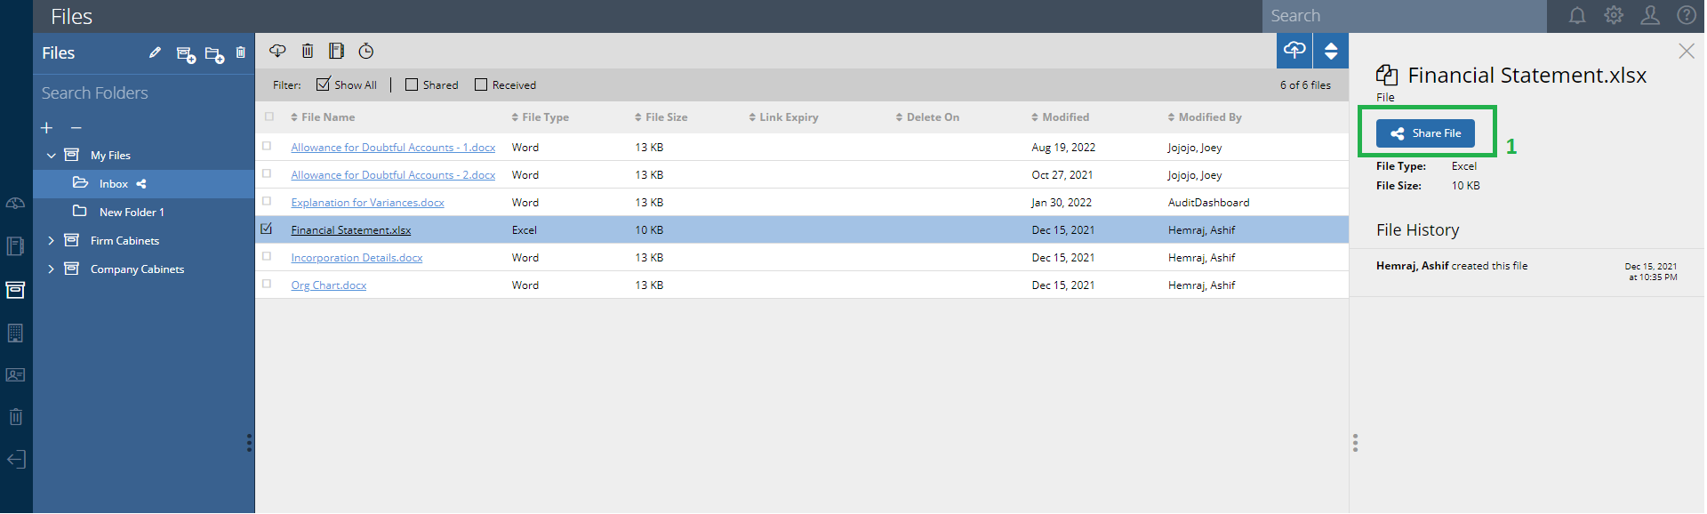The height and width of the screenshot is (514, 1707).
Task: Click the blue cloud upload button
Action: pos(1294,51)
